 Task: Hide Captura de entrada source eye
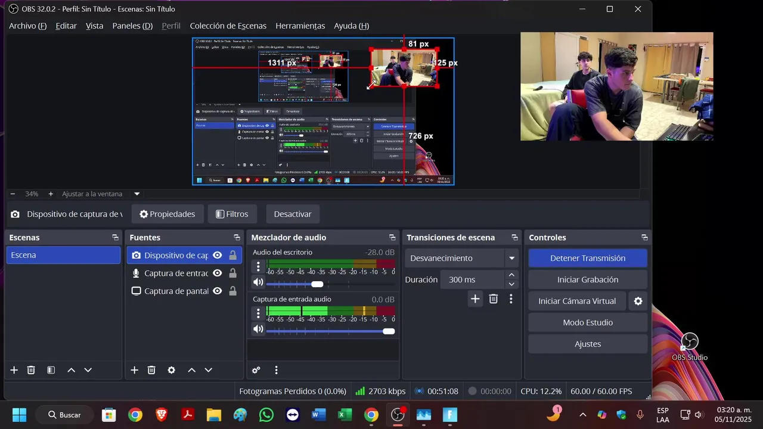[x=218, y=273]
